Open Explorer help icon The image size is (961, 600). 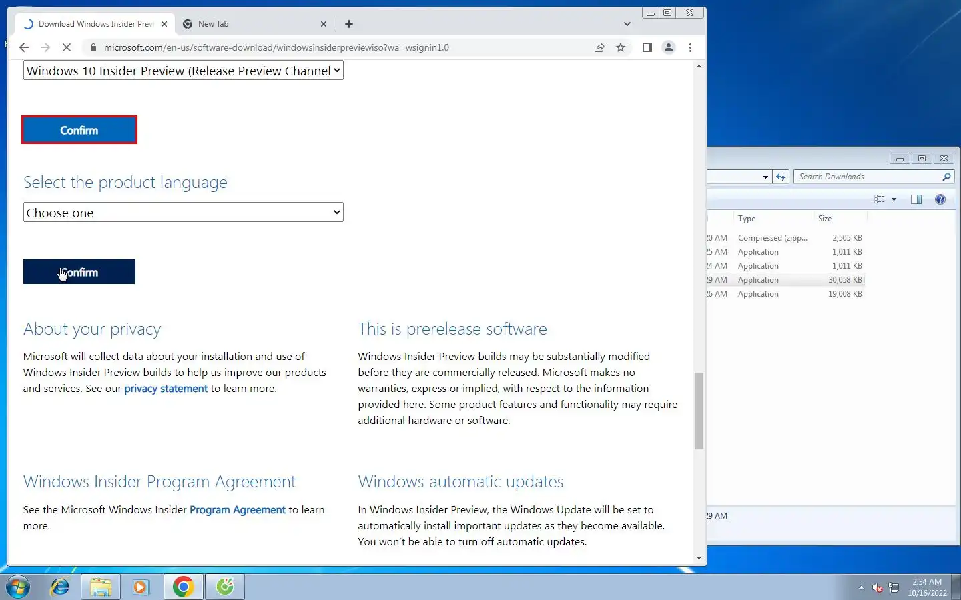point(940,199)
